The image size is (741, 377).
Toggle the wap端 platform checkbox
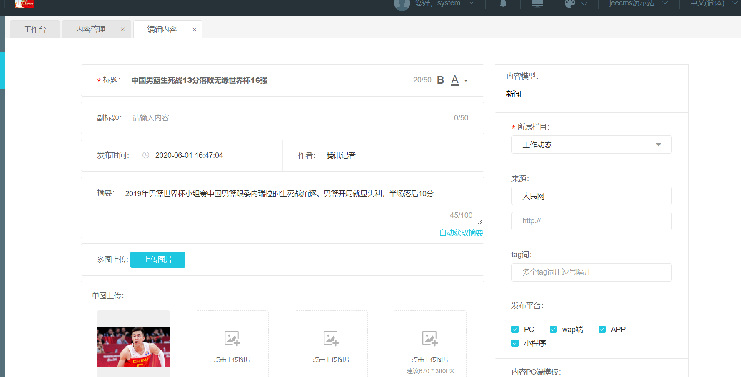pyautogui.click(x=554, y=330)
